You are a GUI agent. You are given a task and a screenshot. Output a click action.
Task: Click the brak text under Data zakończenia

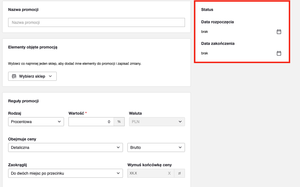[205, 53]
